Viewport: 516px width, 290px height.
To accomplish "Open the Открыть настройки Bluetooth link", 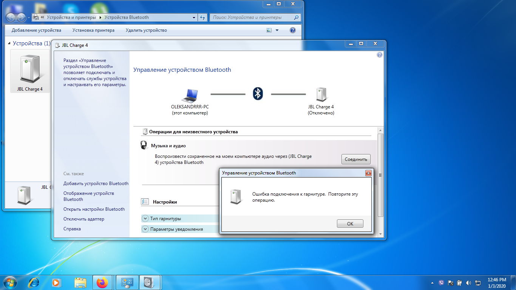I will tap(94, 209).
